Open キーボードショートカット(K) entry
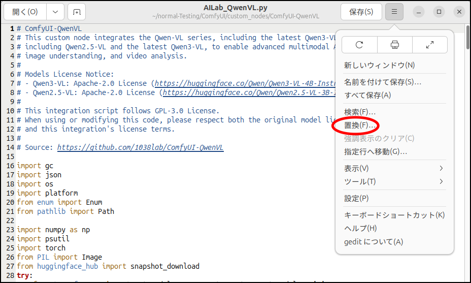 [x=394, y=215]
